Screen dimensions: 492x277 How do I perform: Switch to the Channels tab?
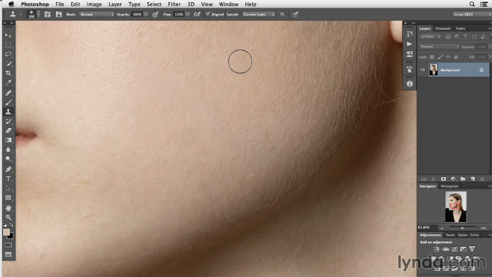tap(443, 28)
